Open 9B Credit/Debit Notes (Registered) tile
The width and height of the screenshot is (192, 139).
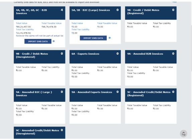pyautogui.click(x=151, y=13)
